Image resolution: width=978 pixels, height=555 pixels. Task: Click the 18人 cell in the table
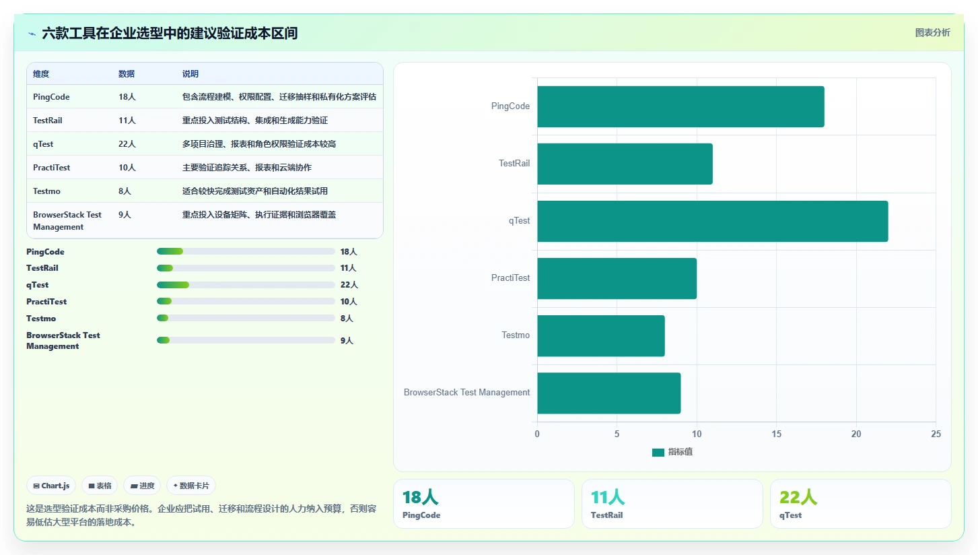tap(127, 97)
